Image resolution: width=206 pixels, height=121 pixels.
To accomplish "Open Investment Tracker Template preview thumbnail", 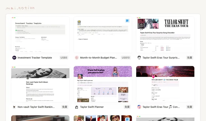I will coord(40,35).
